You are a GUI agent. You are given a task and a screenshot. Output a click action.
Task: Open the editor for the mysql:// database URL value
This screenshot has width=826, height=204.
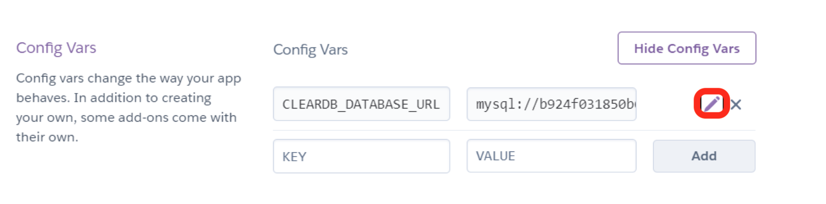[x=711, y=104]
